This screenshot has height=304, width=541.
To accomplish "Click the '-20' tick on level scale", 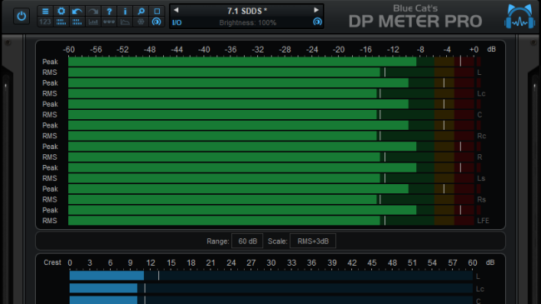I will point(339,50).
